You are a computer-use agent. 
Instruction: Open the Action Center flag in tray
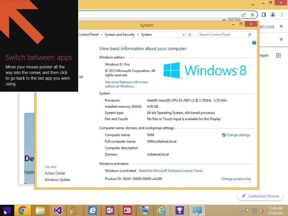[248, 211]
